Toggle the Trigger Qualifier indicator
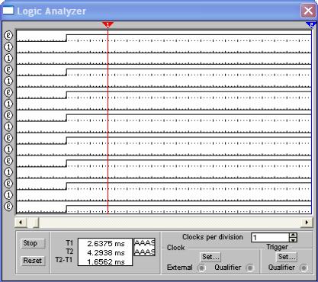 pos(304,268)
